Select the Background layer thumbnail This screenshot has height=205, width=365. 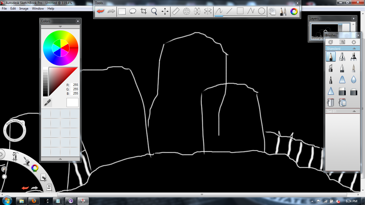[324, 31]
